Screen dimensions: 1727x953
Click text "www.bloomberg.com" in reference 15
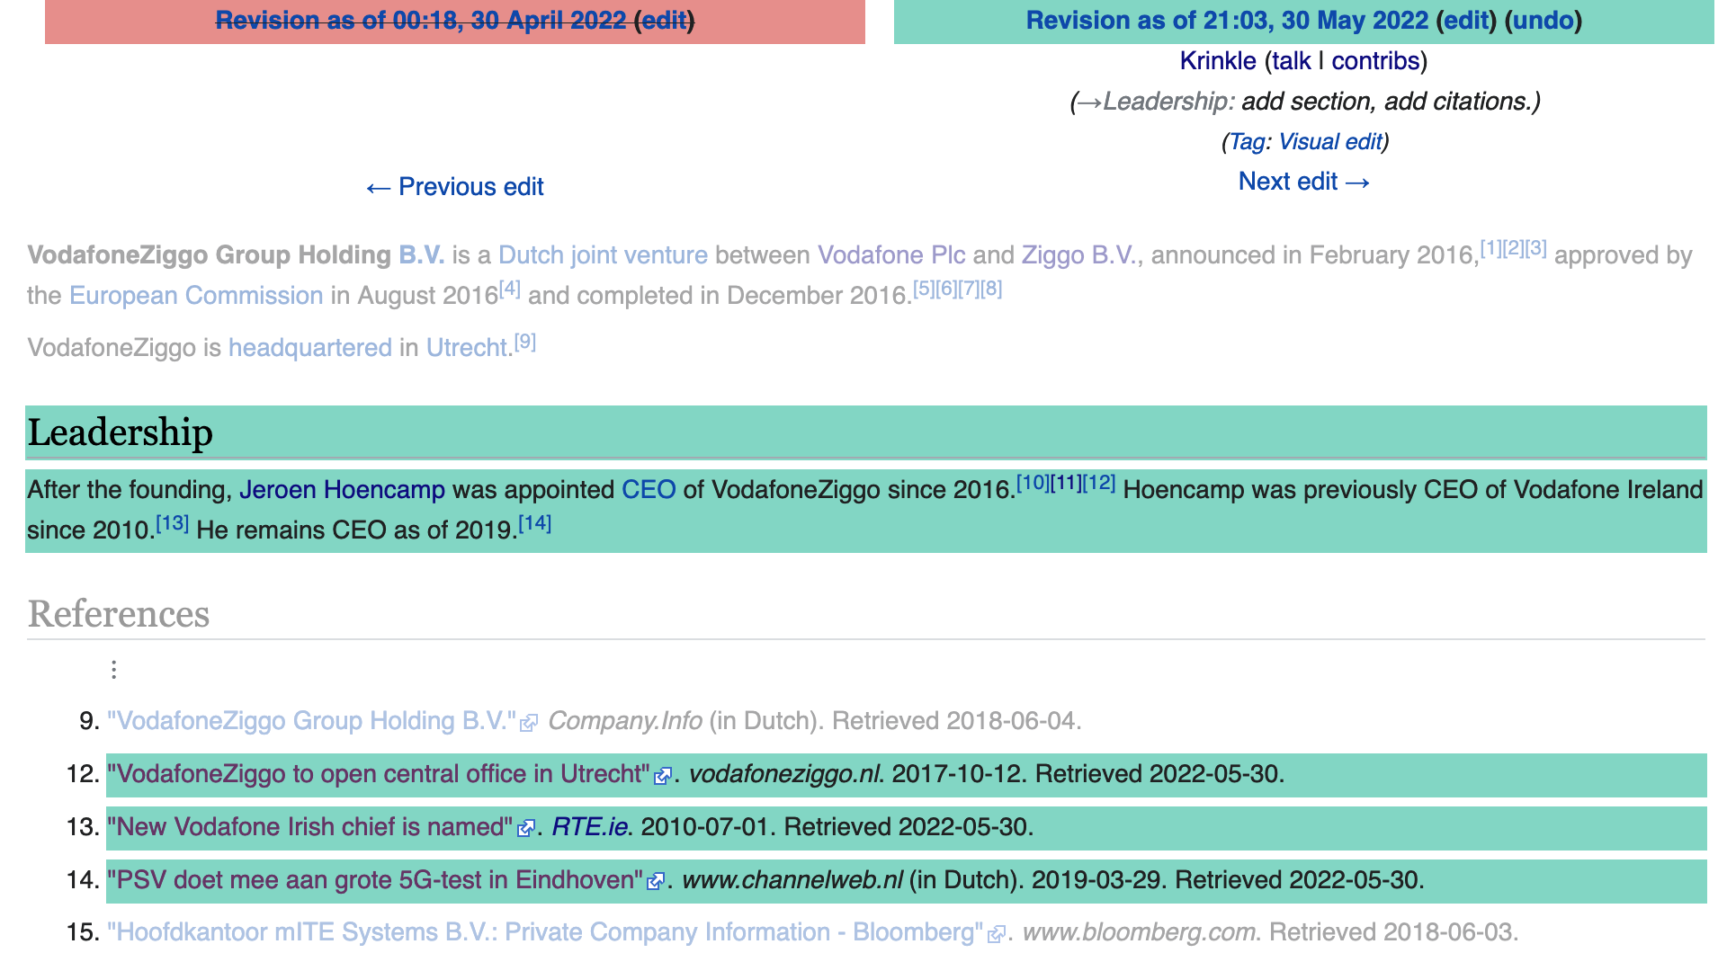pos(1139,932)
